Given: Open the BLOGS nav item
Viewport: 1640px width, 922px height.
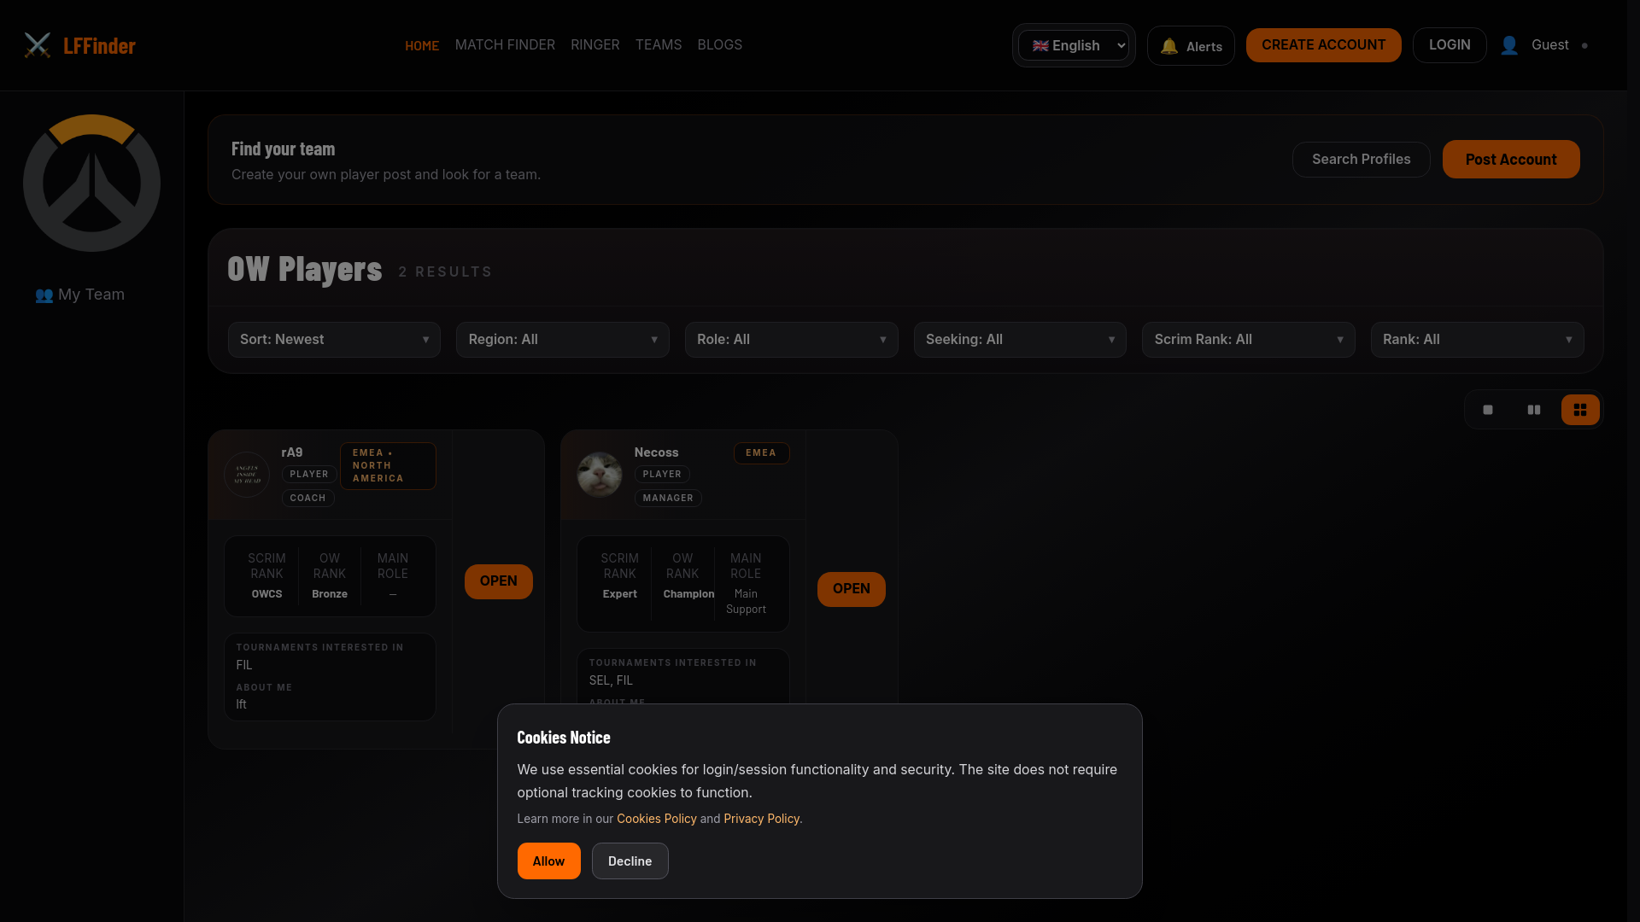Looking at the screenshot, I should click(x=720, y=44).
